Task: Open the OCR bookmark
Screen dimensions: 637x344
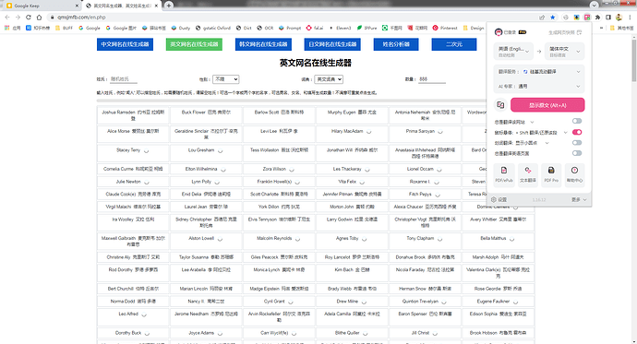Action: click(265, 28)
